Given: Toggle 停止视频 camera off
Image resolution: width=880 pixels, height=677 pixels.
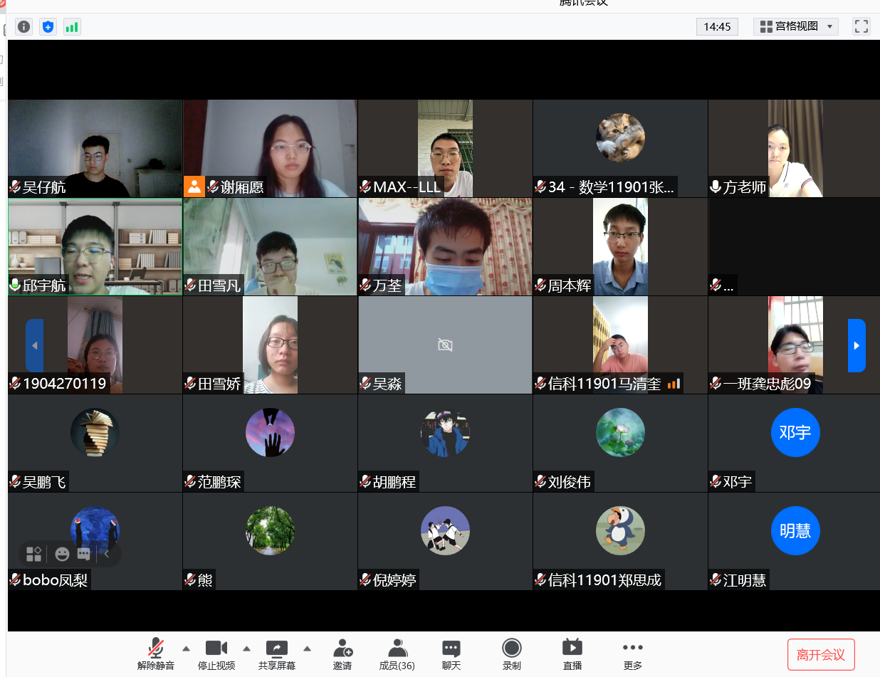Looking at the screenshot, I should pos(216,654).
